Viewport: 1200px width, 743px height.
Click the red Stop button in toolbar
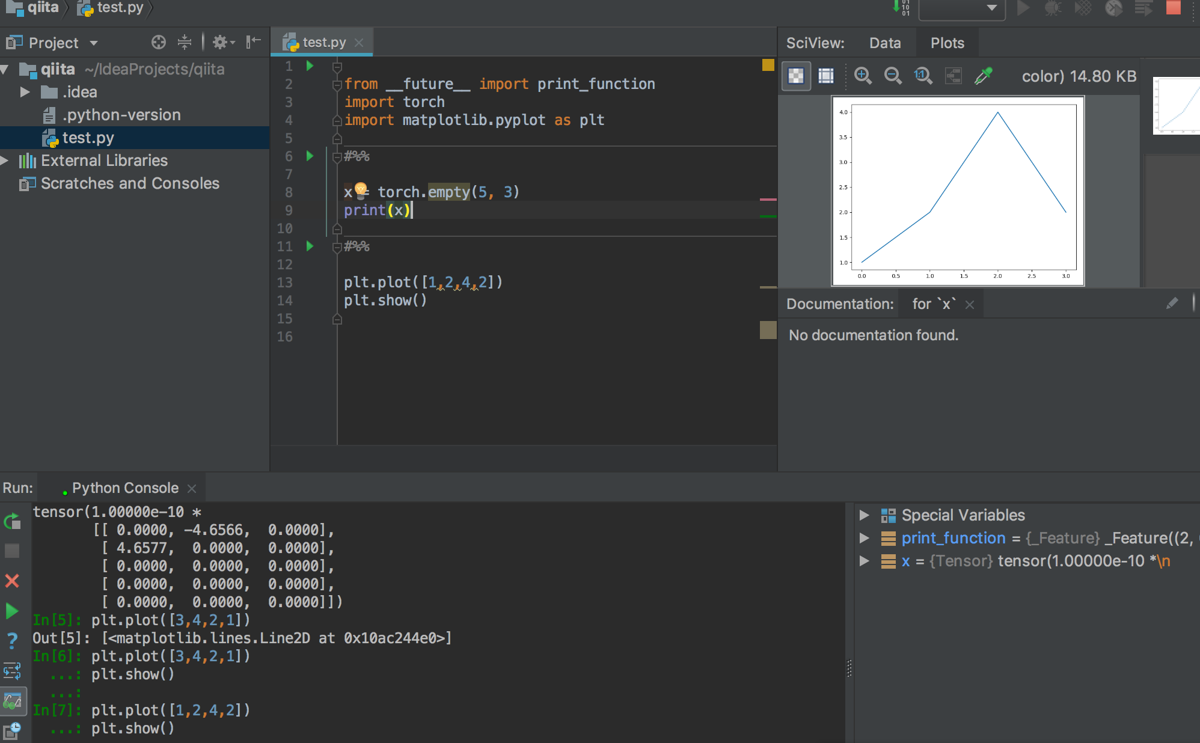[x=1174, y=7]
